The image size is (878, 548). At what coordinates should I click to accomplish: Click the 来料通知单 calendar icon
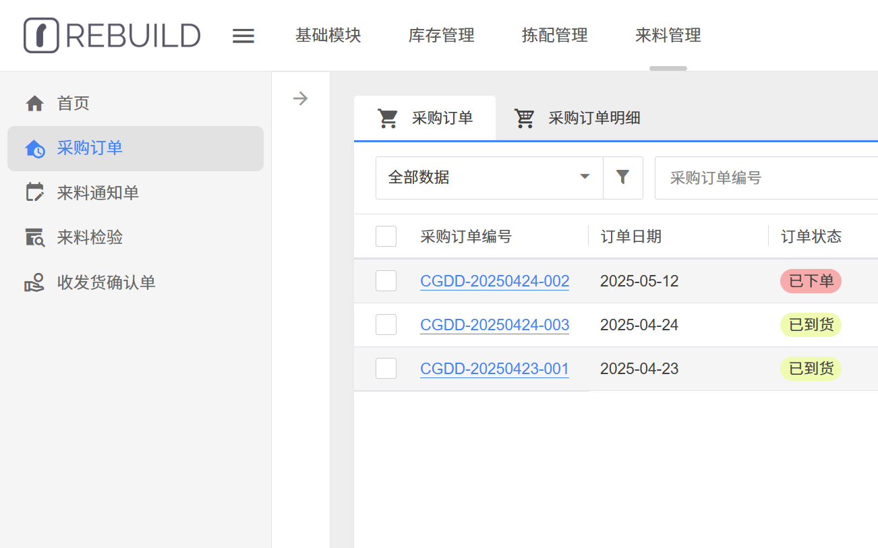(34, 193)
